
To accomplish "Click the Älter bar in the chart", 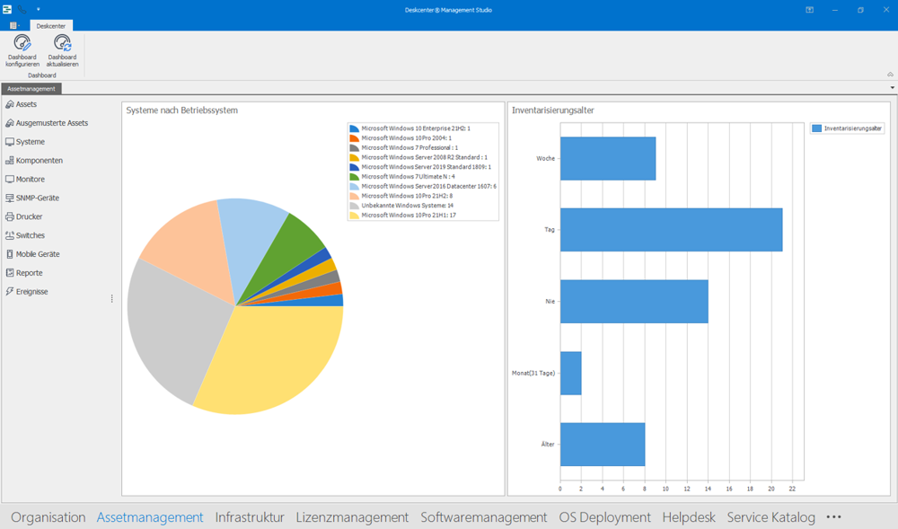I will point(603,445).
